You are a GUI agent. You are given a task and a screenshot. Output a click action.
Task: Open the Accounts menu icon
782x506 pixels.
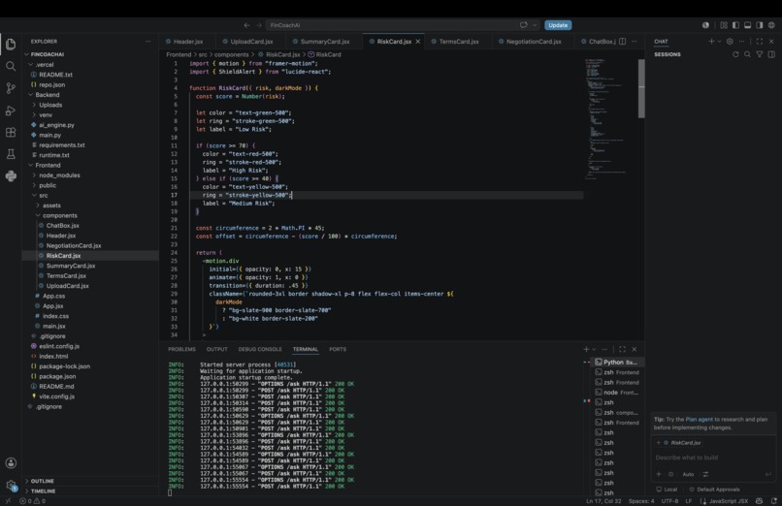11,463
